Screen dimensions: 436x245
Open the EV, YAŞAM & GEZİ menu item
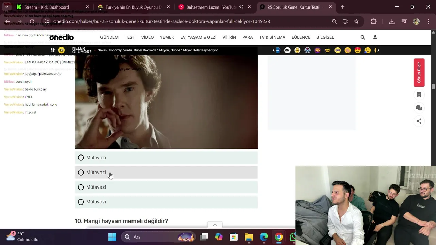coord(198,37)
